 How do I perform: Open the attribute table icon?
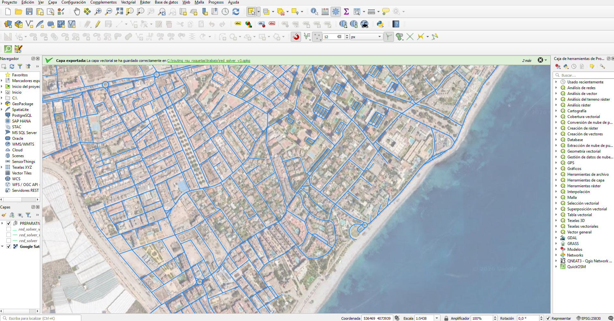325,12
